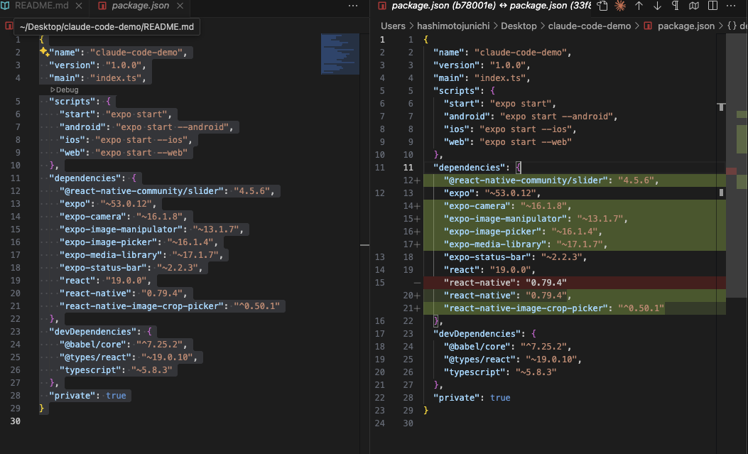Open the Desktop breadcrumb dropdown

519,26
